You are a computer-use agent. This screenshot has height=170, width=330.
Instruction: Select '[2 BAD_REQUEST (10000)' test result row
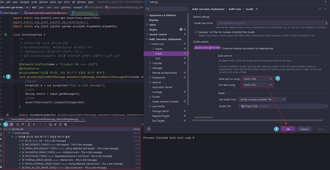(x=57, y=145)
